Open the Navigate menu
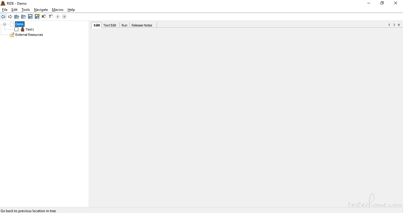This screenshot has width=403, height=213. click(41, 10)
